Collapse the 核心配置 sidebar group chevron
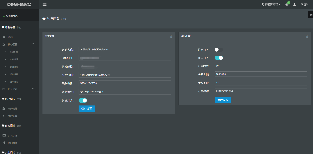 point(33,44)
